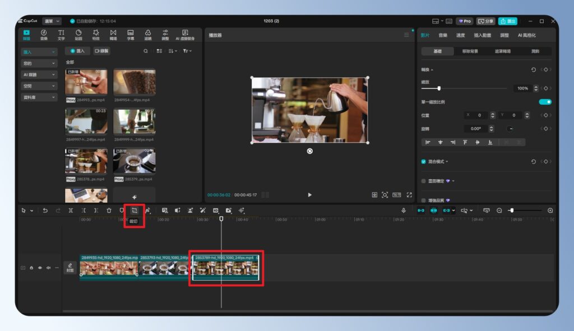
Task: Click the 縮放 scale slider handle
Action: (439, 88)
